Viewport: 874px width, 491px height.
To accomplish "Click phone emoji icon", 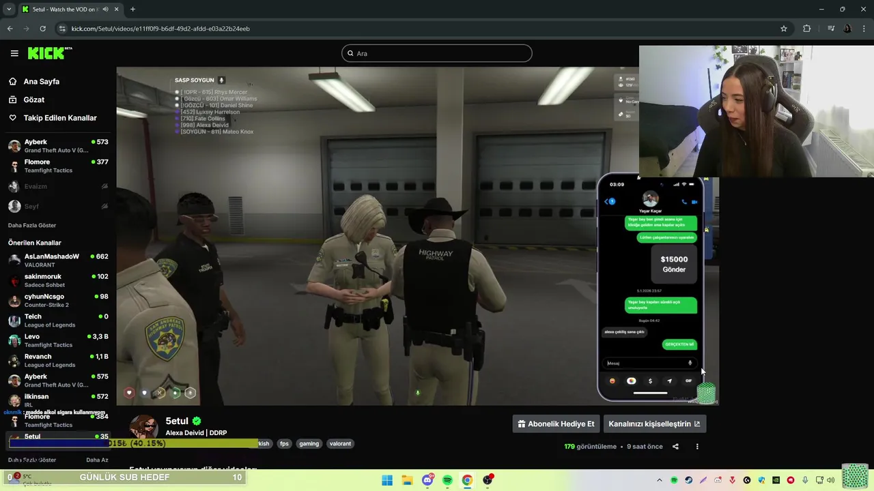I will click(612, 381).
